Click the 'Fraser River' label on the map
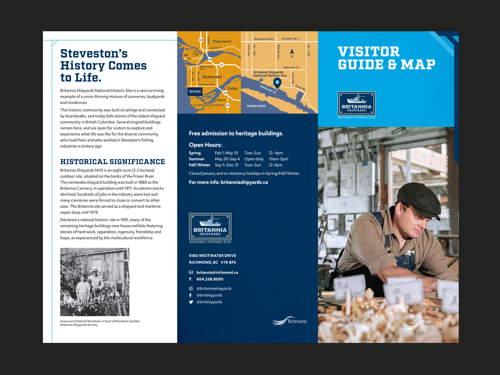The image size is (500, 375). 256,106
